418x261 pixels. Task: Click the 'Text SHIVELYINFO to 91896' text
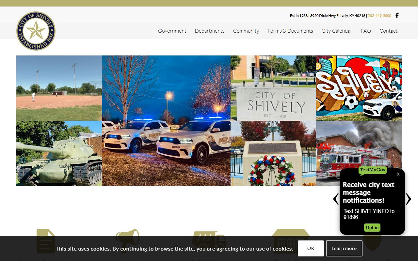click(369, 214)
